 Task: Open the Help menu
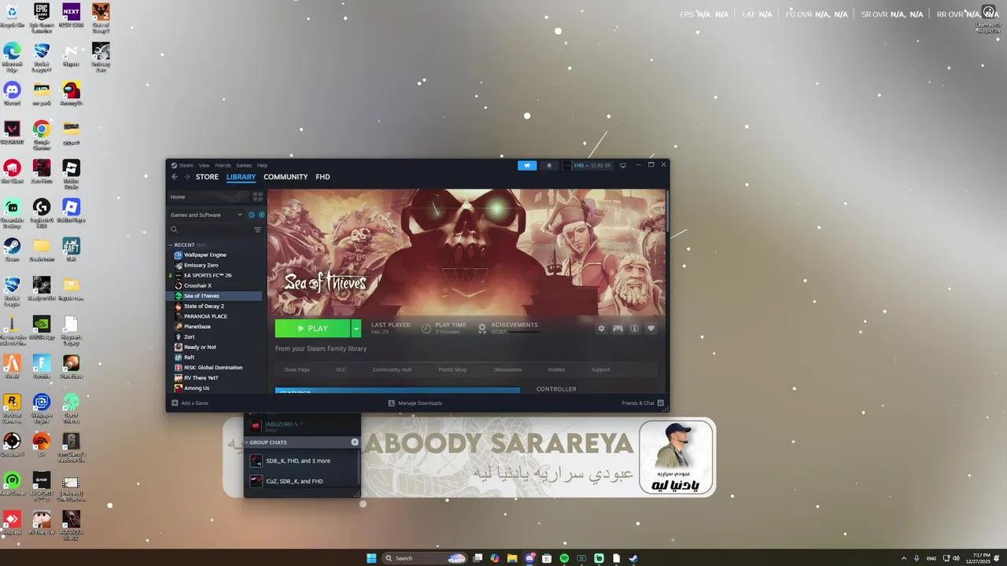point(262,165)
